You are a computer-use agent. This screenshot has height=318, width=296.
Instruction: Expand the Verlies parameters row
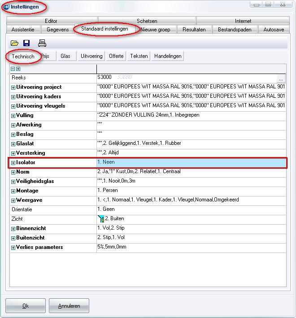click(13, 248)
